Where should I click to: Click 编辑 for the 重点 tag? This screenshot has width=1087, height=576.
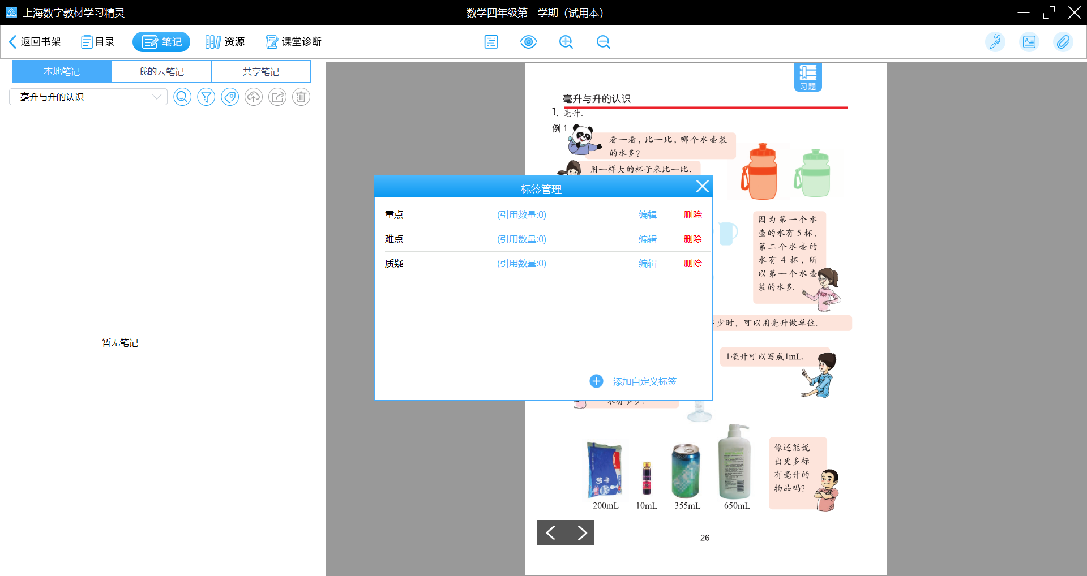(x=648, y=215)
